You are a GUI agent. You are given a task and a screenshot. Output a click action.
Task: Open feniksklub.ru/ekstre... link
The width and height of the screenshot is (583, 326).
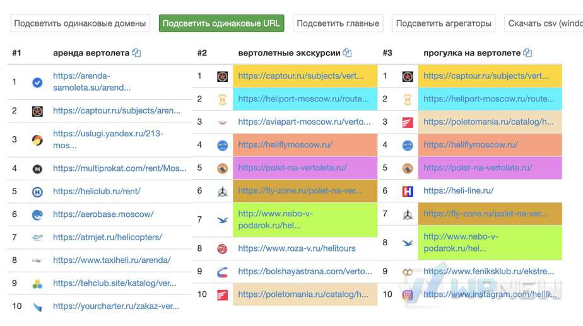coord(488,271)
